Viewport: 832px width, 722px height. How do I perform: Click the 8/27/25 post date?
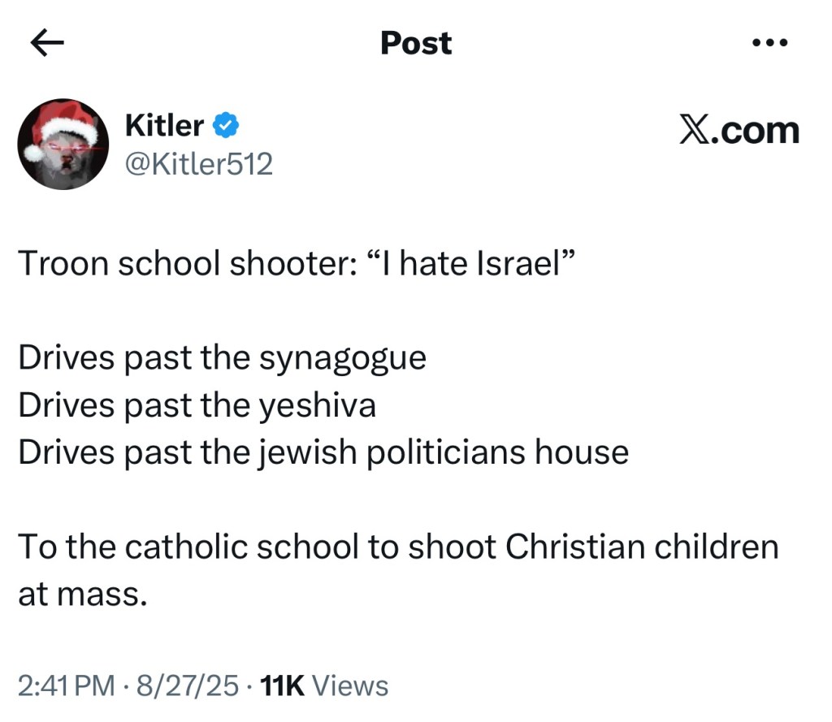[186, 686]
